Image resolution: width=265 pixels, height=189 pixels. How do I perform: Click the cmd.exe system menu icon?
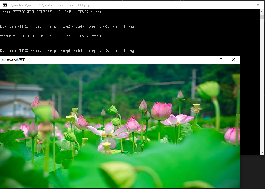(5, 5)
